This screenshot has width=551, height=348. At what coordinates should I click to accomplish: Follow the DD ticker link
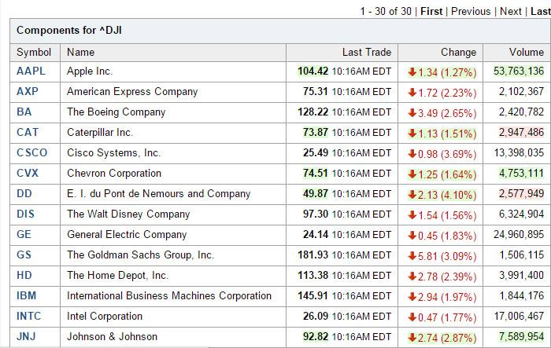coord(24,194)
